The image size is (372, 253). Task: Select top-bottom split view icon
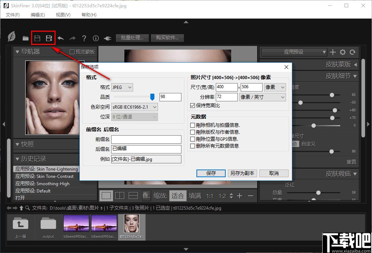point(134,196)
